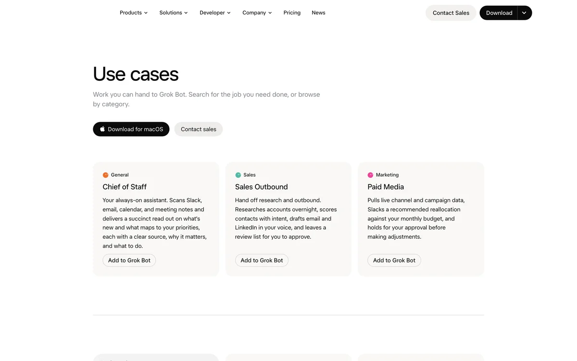The image size is (577, 361).
Task: Expand the Download options chevron
Action: tap(525, 13)
